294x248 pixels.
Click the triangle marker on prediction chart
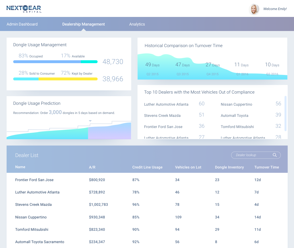[90, 121]
